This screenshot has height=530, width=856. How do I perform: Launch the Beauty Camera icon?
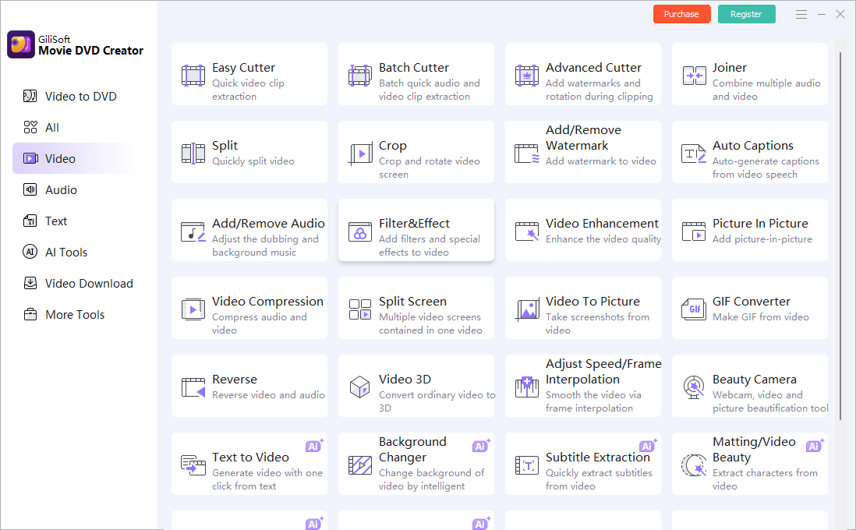(x=694, y=387)
